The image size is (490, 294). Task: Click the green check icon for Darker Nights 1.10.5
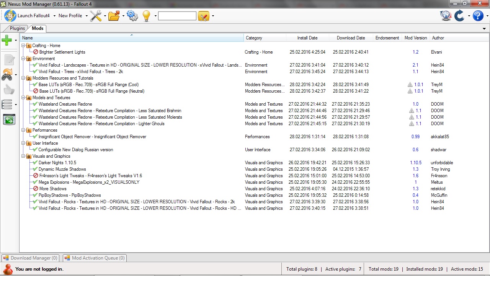35,163
